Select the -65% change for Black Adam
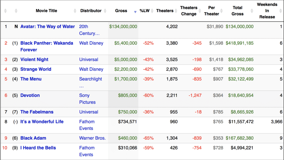The width and height of the screenshot is (284, 160). coord(148,138)
